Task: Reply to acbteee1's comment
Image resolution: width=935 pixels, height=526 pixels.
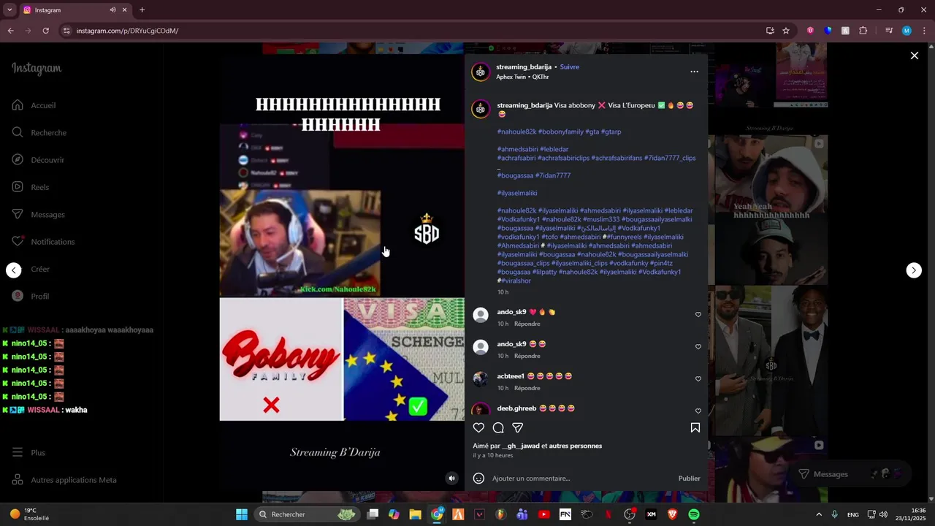Action: pos(527,388)
